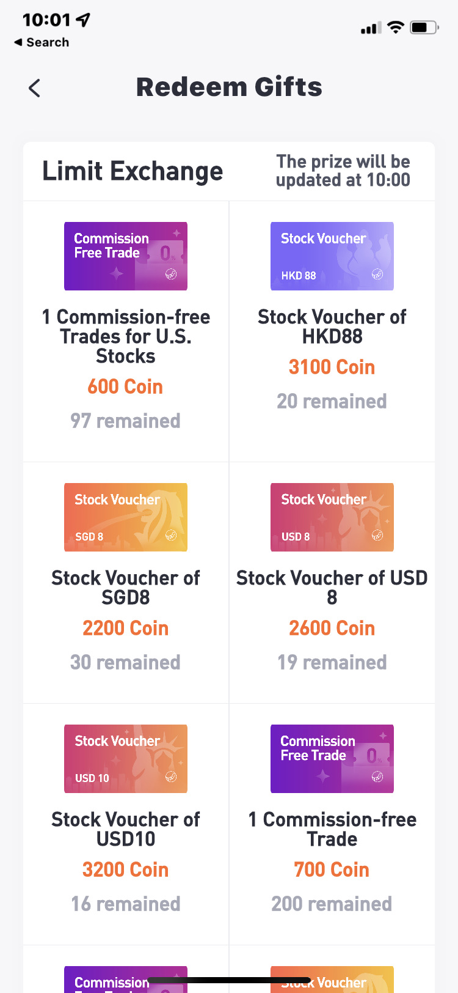Screen dimensions: 458x993
Task: Click '1 Commission-free Trades for U.S. Stocks' title
Action: tap(126, 336)
